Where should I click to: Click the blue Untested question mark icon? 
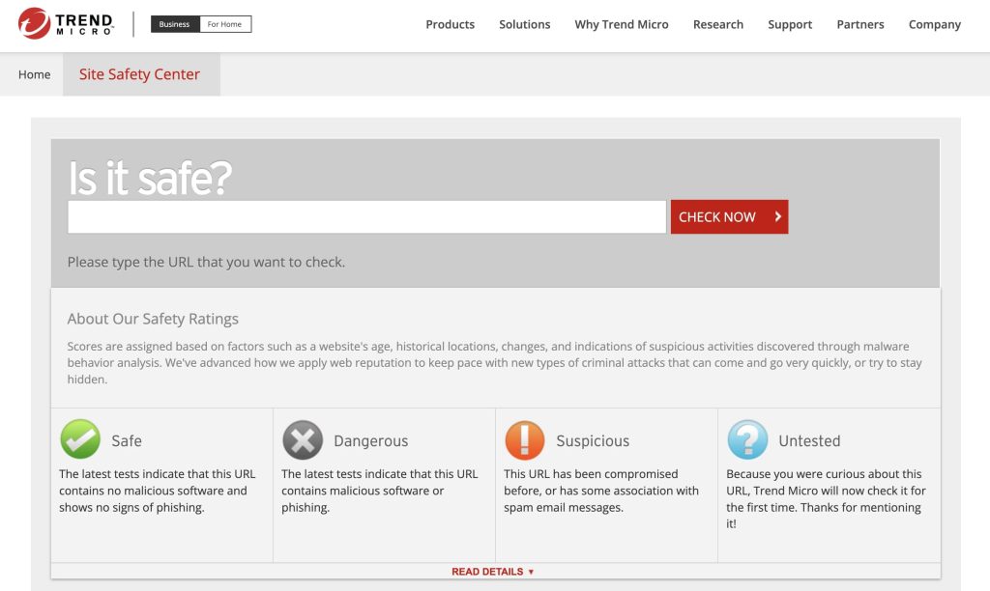747,439
